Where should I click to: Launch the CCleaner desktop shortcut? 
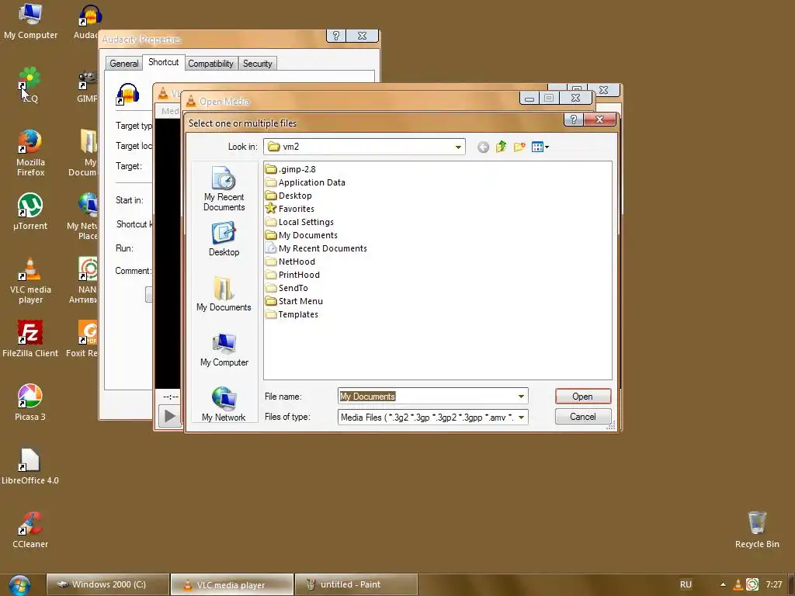pyautogui.click(x=30, y=530)
